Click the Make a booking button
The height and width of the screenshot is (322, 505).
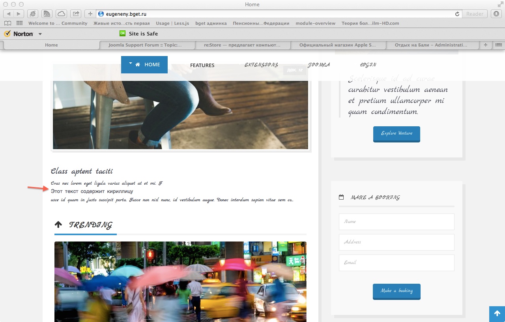397,291
